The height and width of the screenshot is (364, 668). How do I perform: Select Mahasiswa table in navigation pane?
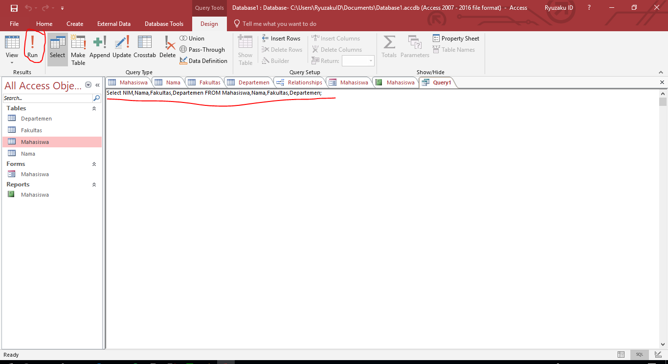52,142
